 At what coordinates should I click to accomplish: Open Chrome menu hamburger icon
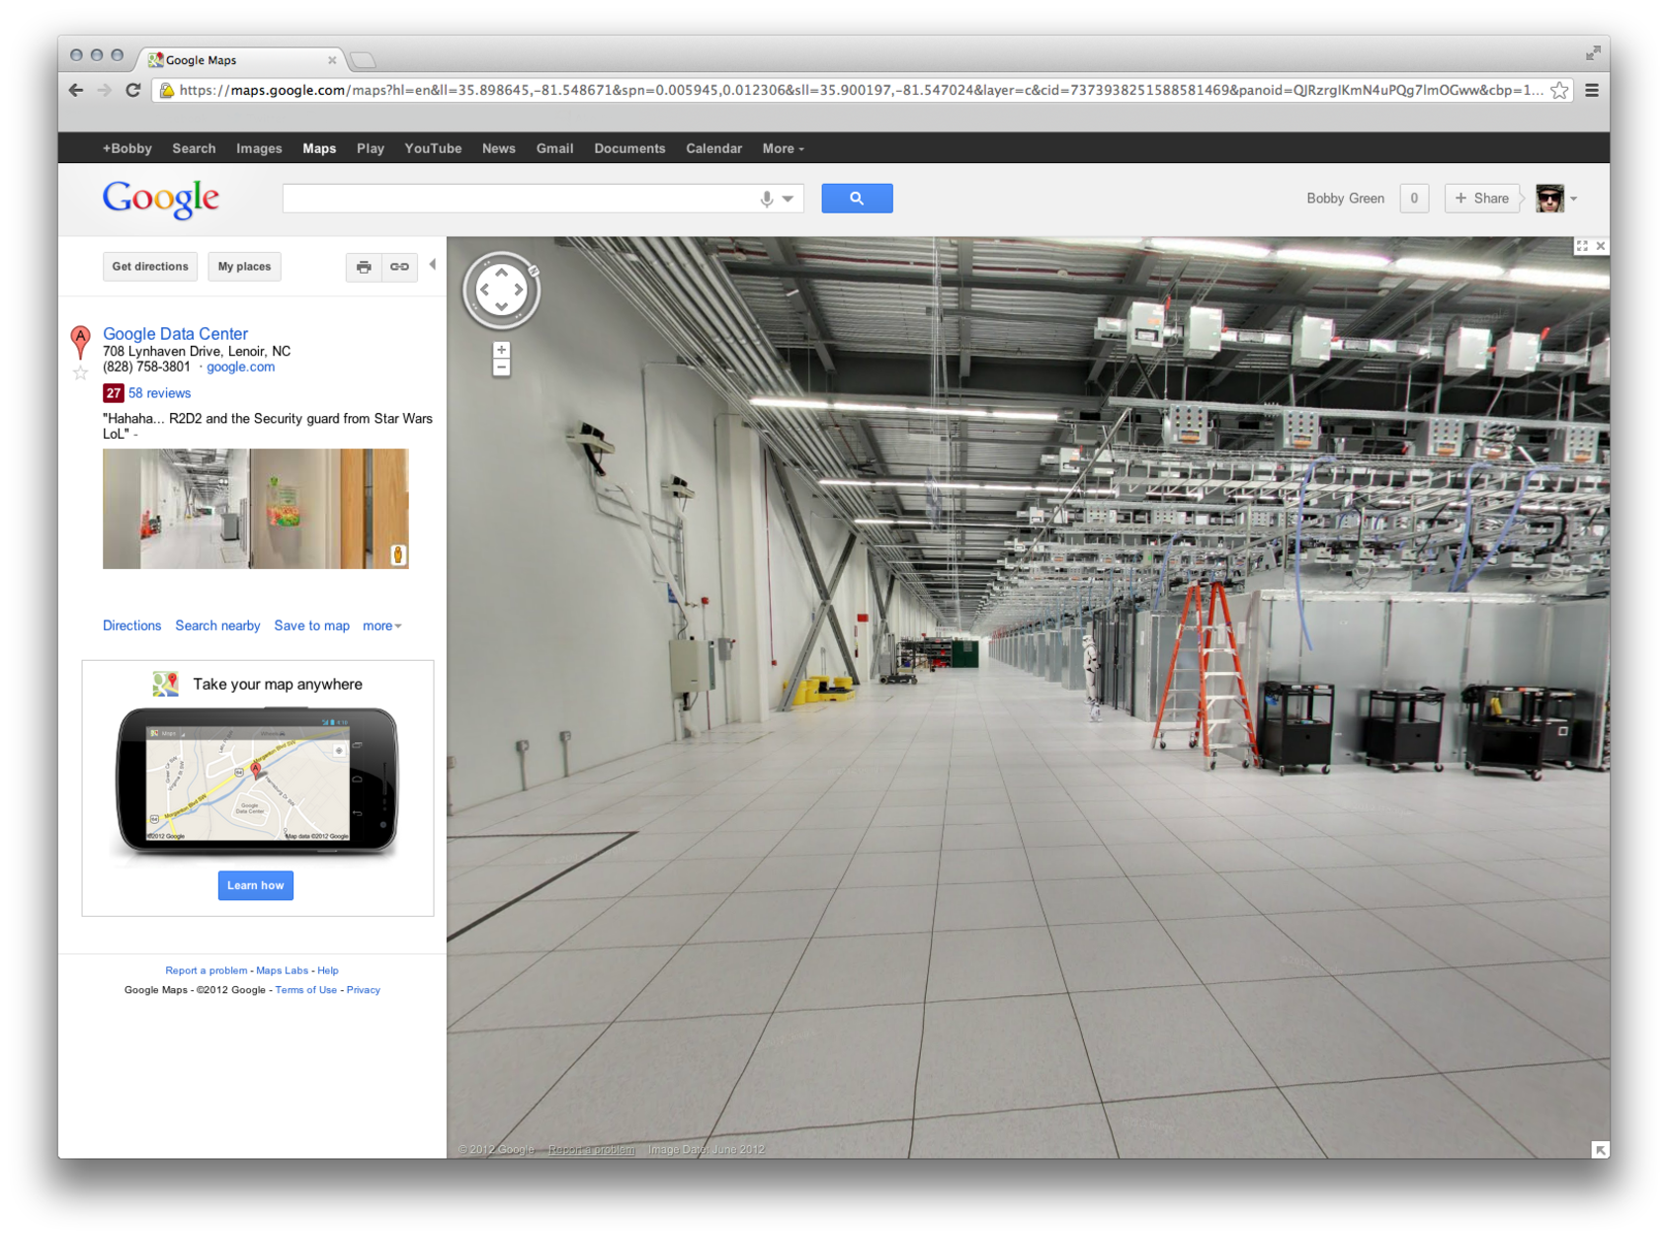pos(1592,90)
